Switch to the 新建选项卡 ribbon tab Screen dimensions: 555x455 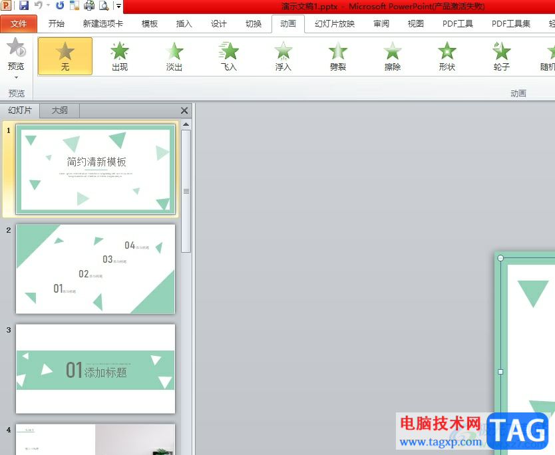(x=102, y=24)
